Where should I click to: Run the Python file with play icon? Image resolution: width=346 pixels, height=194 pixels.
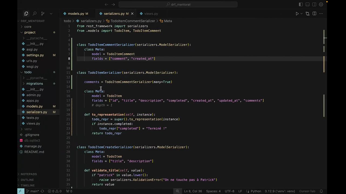(297, 13)
